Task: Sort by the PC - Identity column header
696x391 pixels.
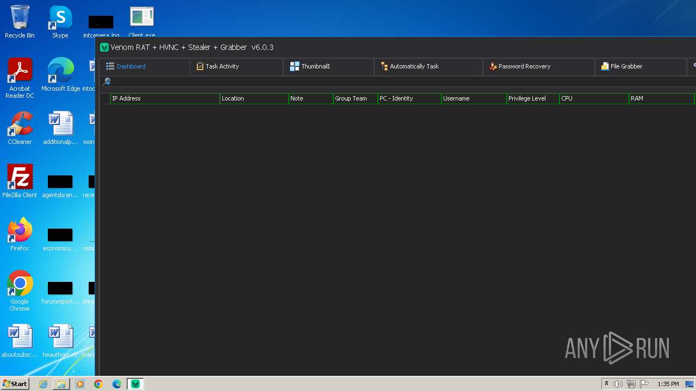Action: tap(409, 98)
